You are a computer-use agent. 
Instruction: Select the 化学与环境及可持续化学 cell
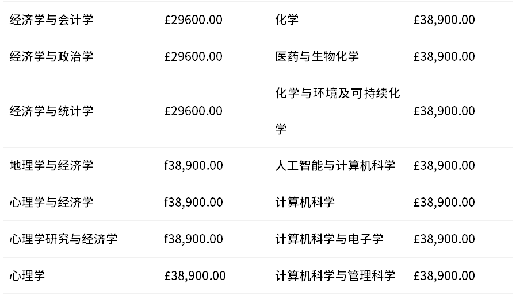click(337, 111)
